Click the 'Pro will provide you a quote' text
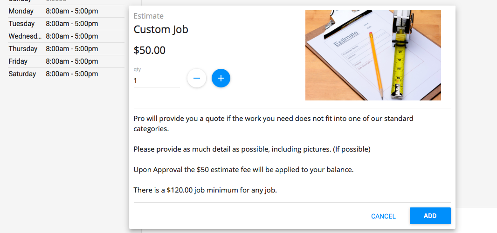The height and width of the screenshot is (233, 497). click(274, 124)
